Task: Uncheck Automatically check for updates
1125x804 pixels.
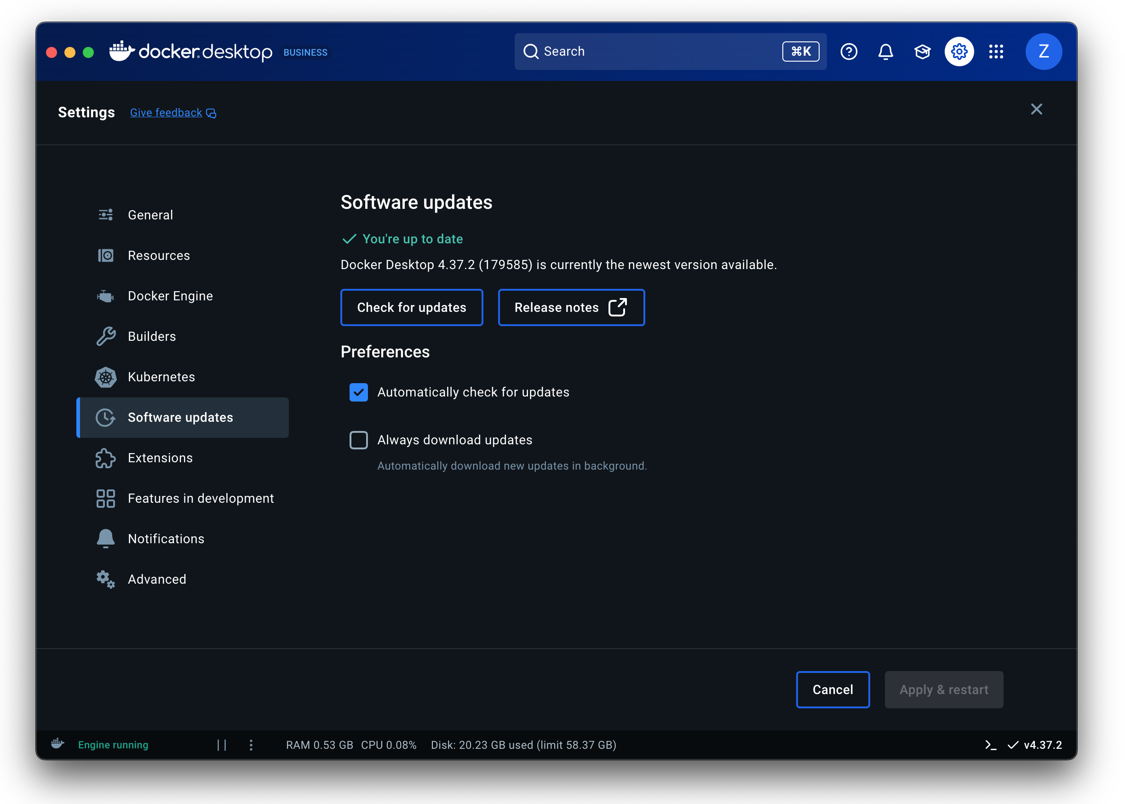Action: coord(358,391)
